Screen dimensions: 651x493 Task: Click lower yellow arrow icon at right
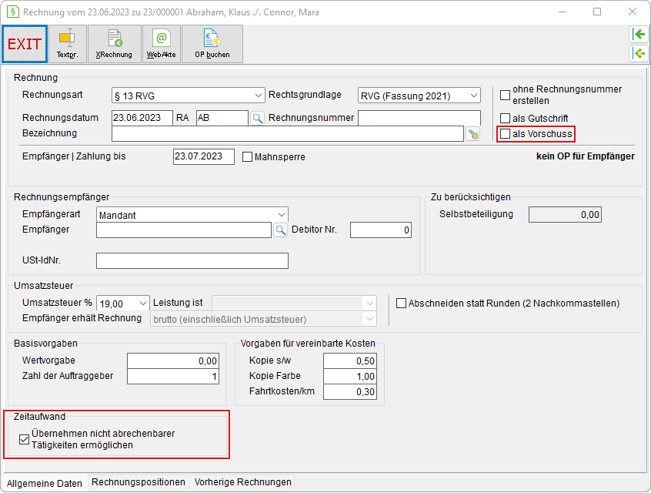(639, 53)
